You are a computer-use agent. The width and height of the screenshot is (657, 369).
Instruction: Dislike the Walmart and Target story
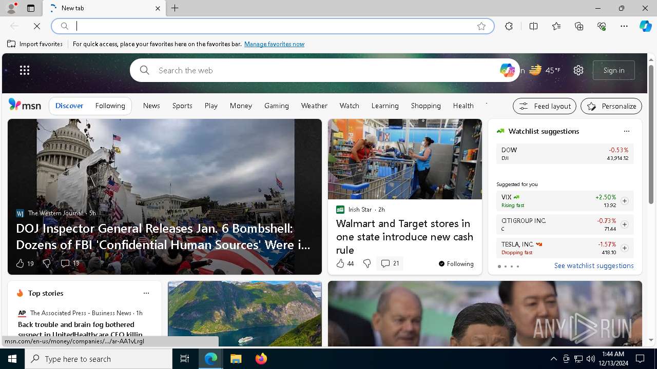[367, 263]
